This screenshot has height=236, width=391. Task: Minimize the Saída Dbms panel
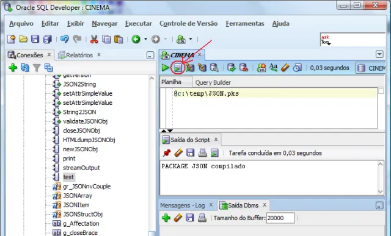pyautogui.click(x=379, y=206)
